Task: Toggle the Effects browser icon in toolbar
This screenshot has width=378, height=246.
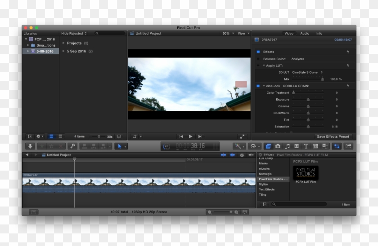Action: click(268, 146)
